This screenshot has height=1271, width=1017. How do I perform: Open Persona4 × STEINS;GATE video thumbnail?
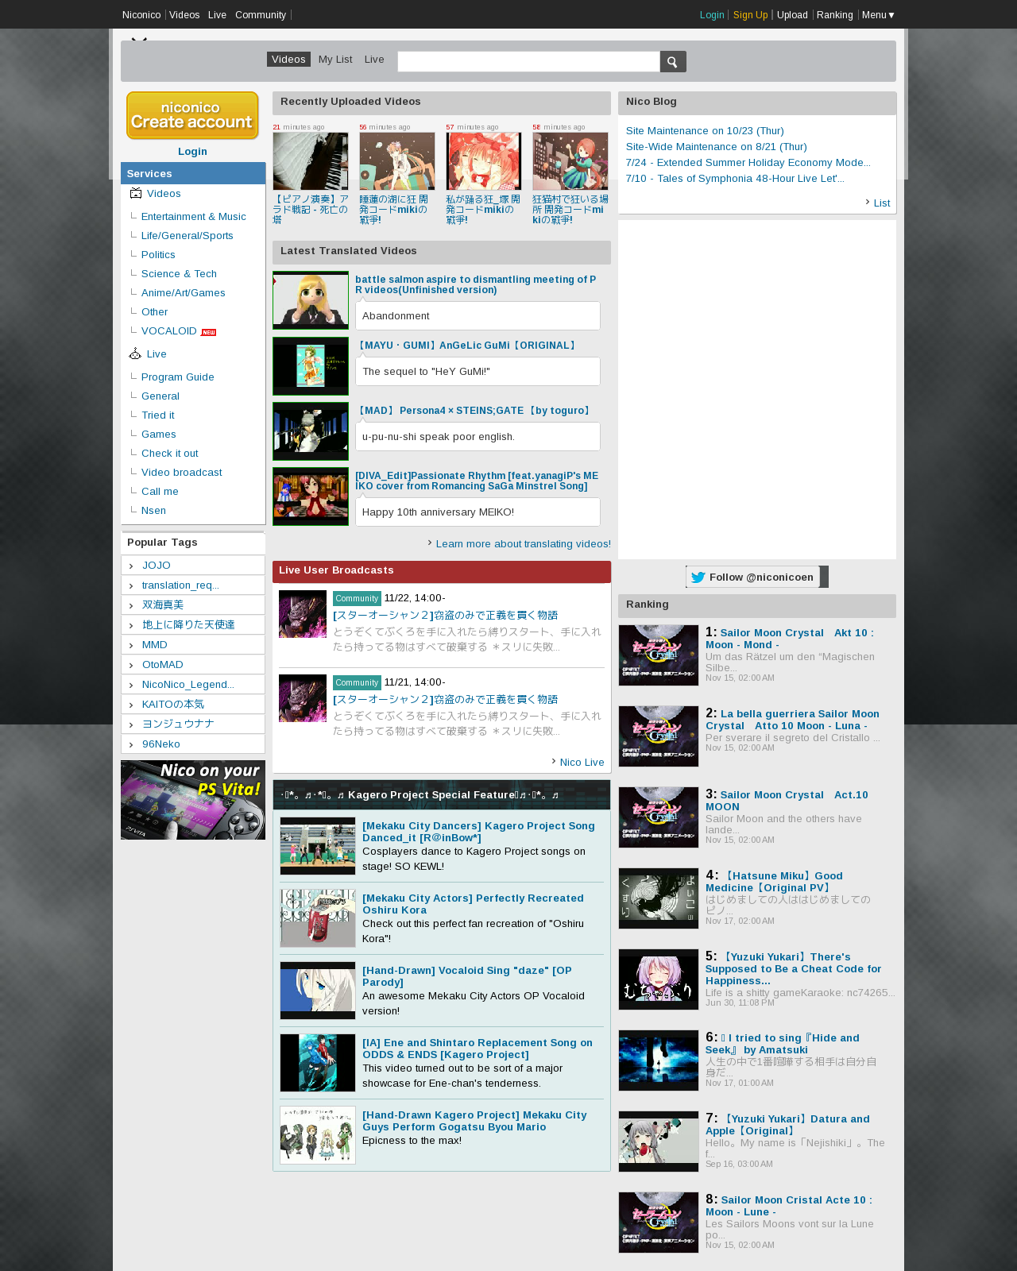click(x=311, y=431)
